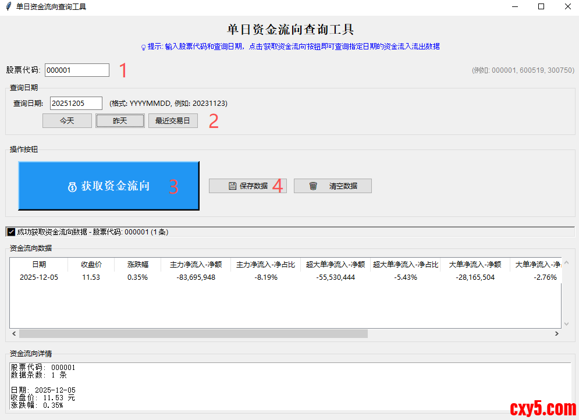
Task: Focus the 股票代码 input field
Action: [77, 70]
